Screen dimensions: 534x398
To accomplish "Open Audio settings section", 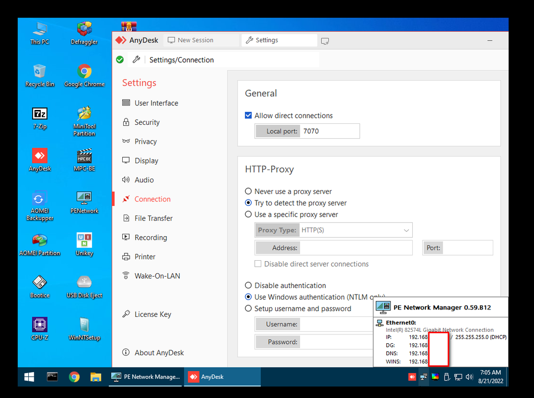I will pos(138,180).
